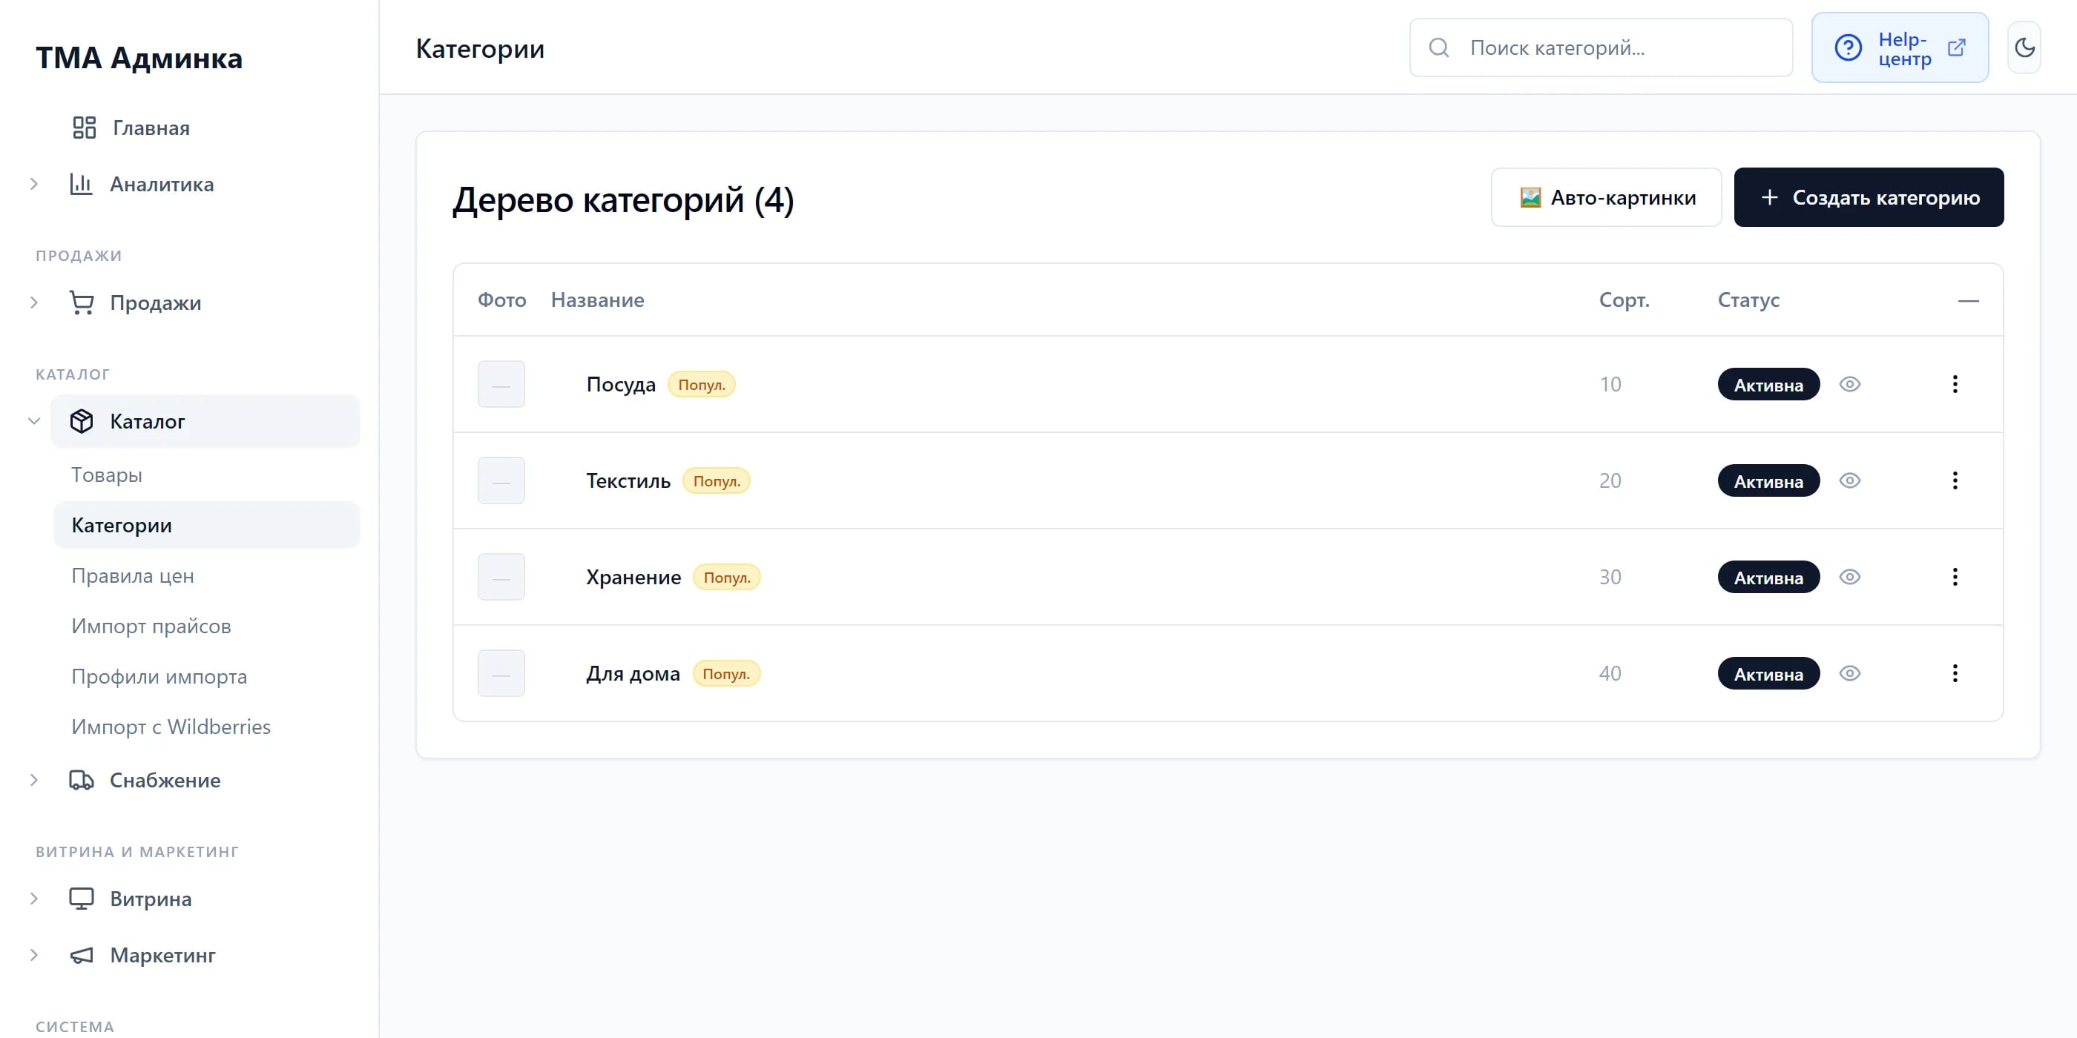This screenshot has width=2077, height=1038.
Task: Open the three-dot menu for Для дома
Action: [x=1955, y=674]
